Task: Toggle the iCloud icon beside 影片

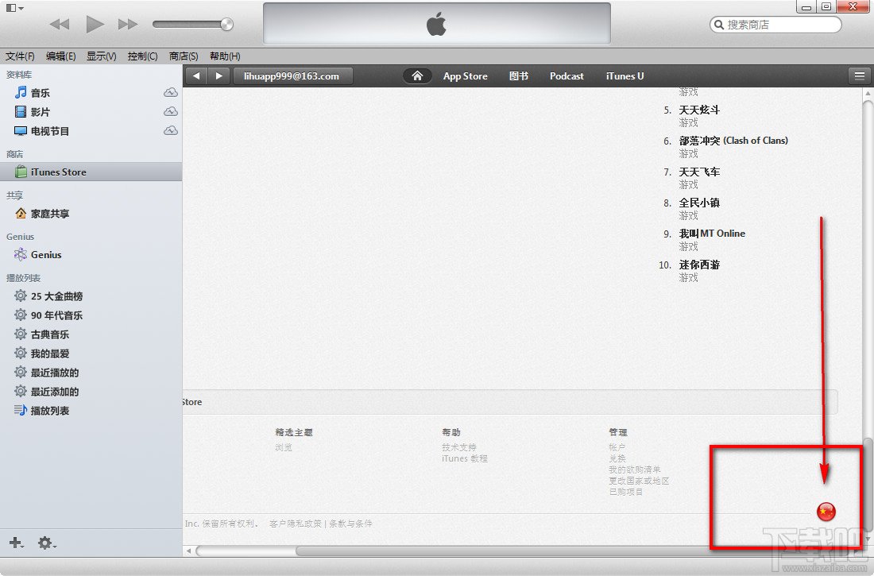Action: coord(170,111)
